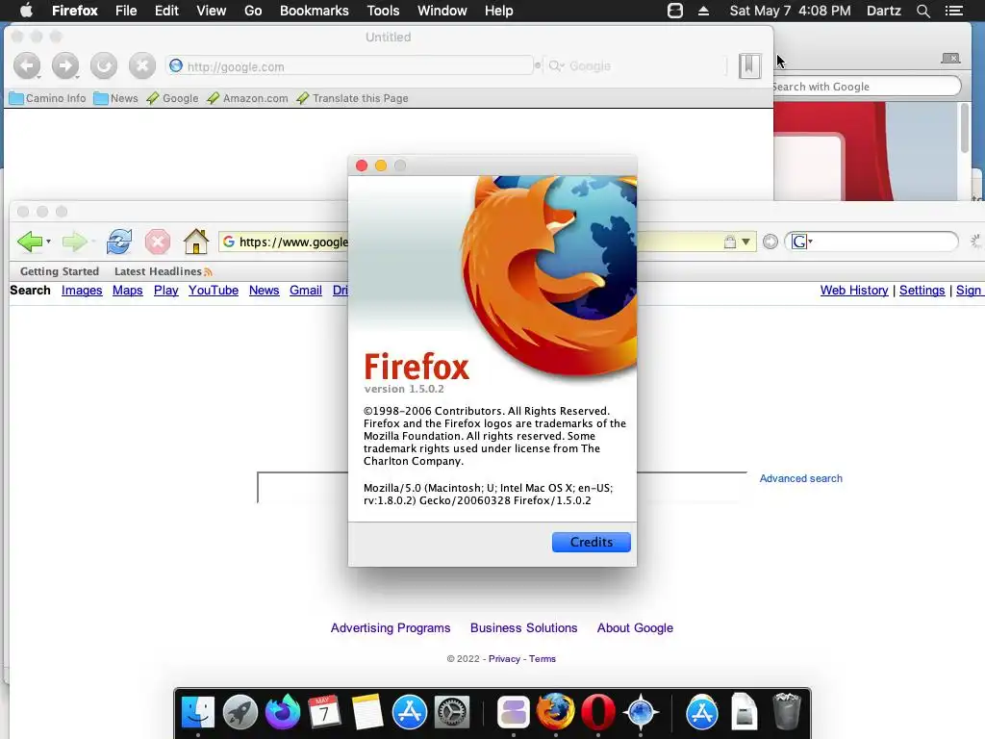Launch Opera from the Dock

597,713
